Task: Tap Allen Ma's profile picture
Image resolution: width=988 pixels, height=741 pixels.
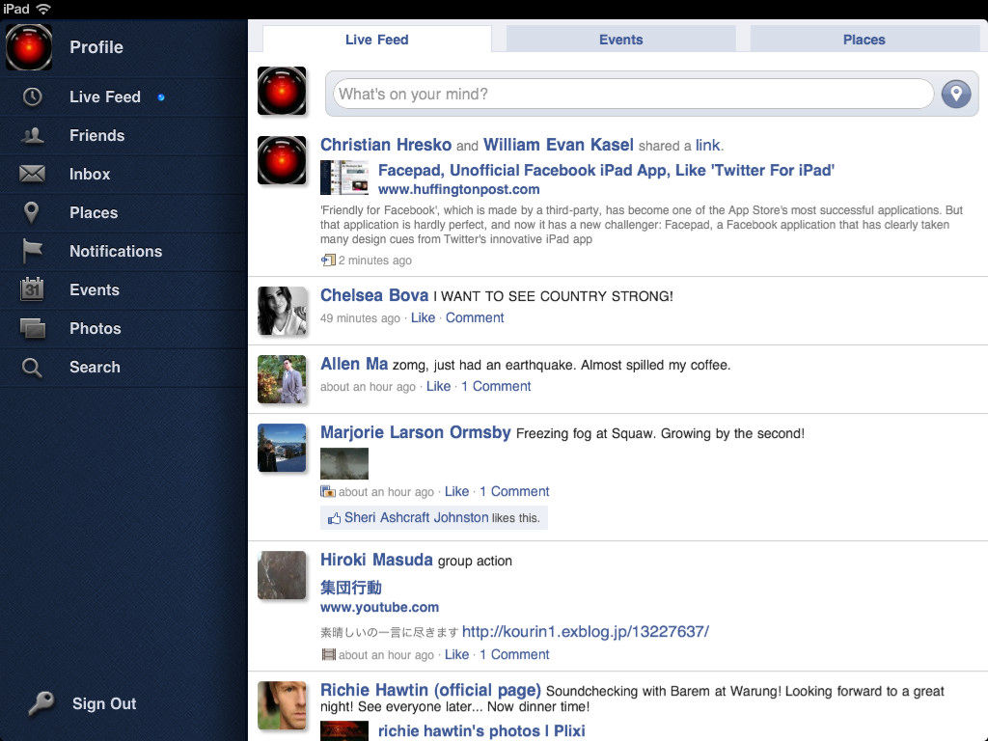Action: click(282, 378)
